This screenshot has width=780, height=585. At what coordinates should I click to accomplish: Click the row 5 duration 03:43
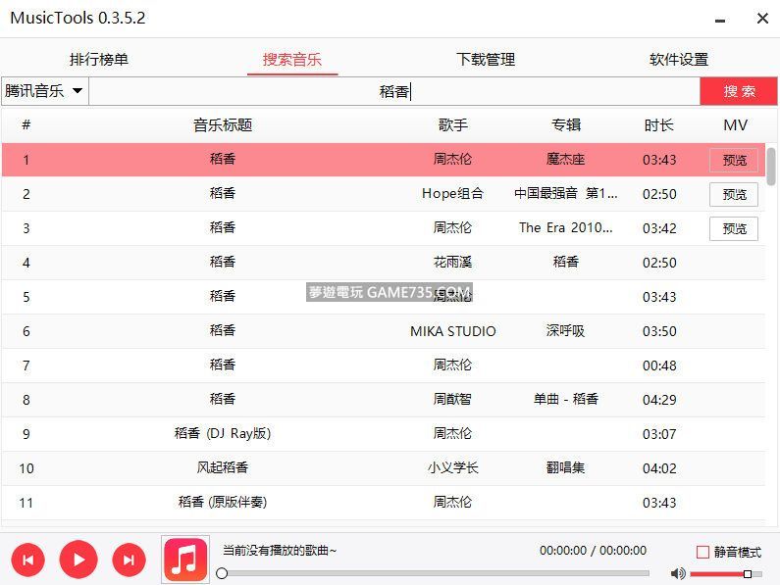pyautogui.click(x=659, y=297)
